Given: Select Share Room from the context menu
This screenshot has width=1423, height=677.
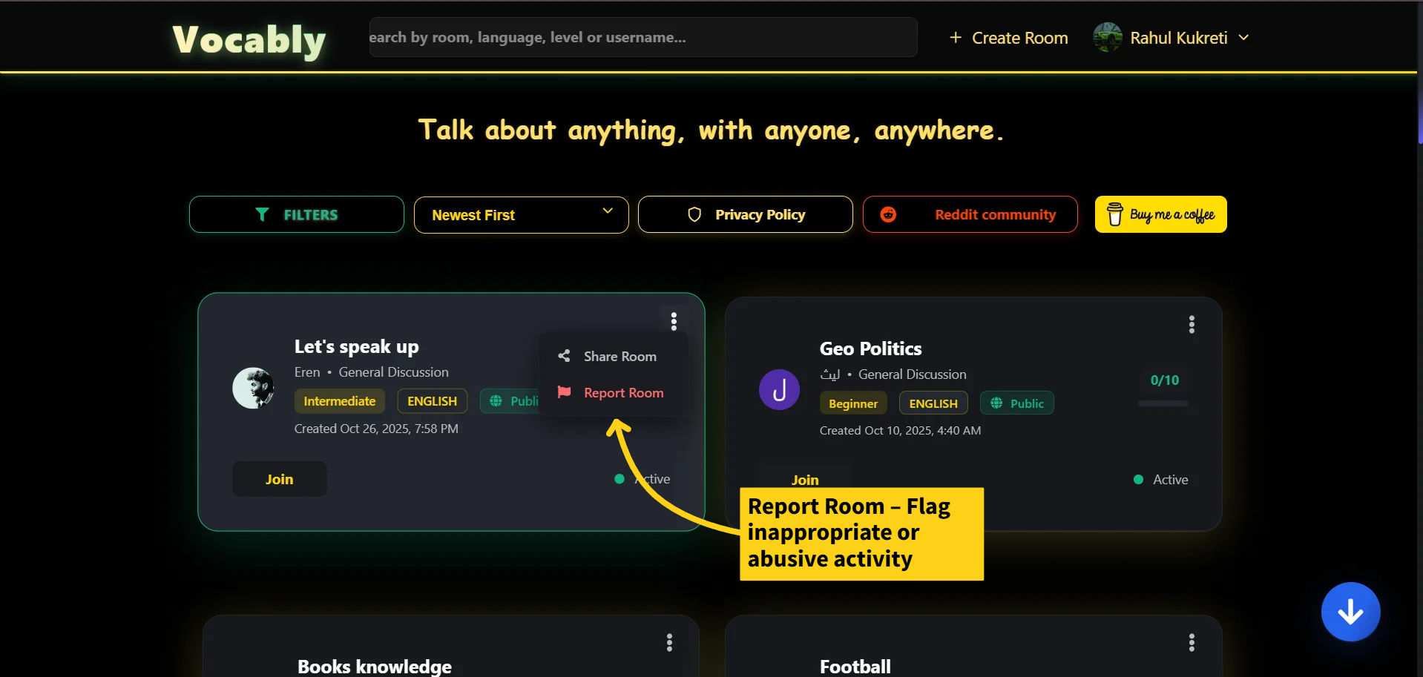Looking at the screenshot, I should 620,356.
